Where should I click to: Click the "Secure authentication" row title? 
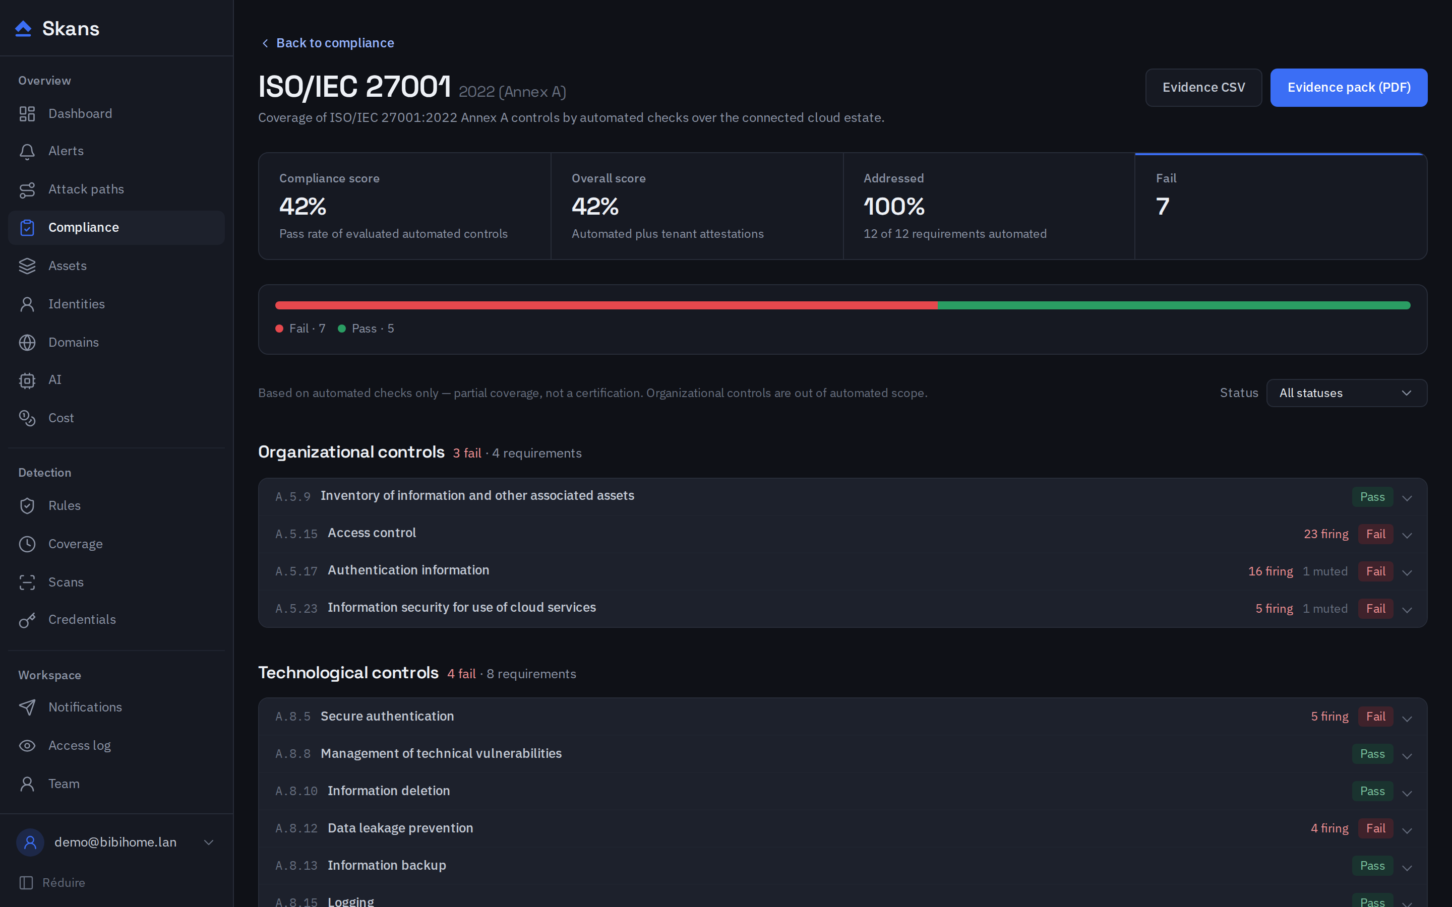[387, 716]
